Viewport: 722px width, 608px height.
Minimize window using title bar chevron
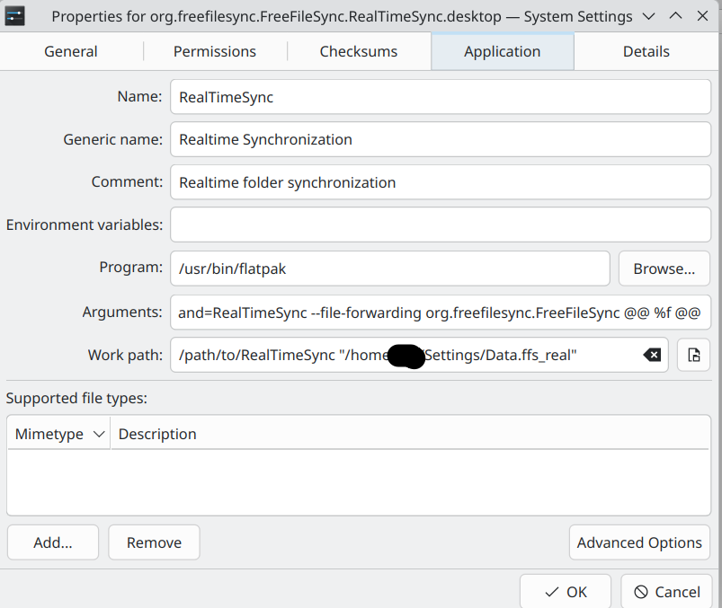(x=648, y=16)
